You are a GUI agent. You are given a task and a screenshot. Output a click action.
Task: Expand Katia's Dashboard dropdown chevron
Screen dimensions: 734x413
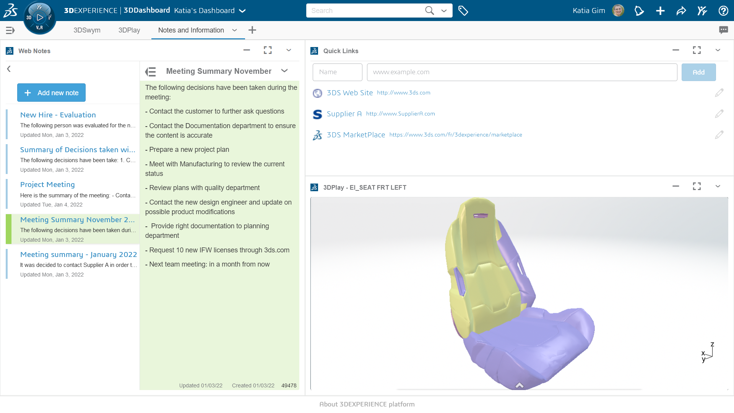(242, 11)
